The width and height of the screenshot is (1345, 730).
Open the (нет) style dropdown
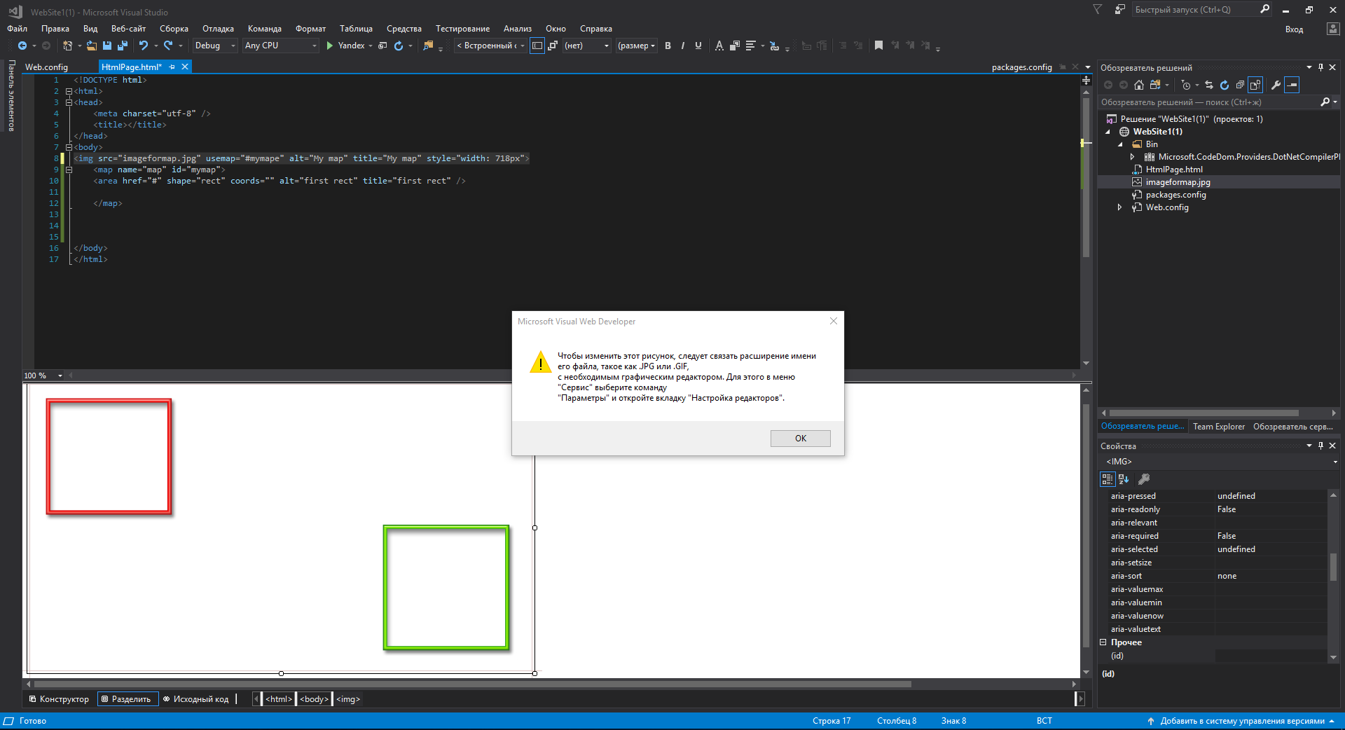(x=587, y=46)
